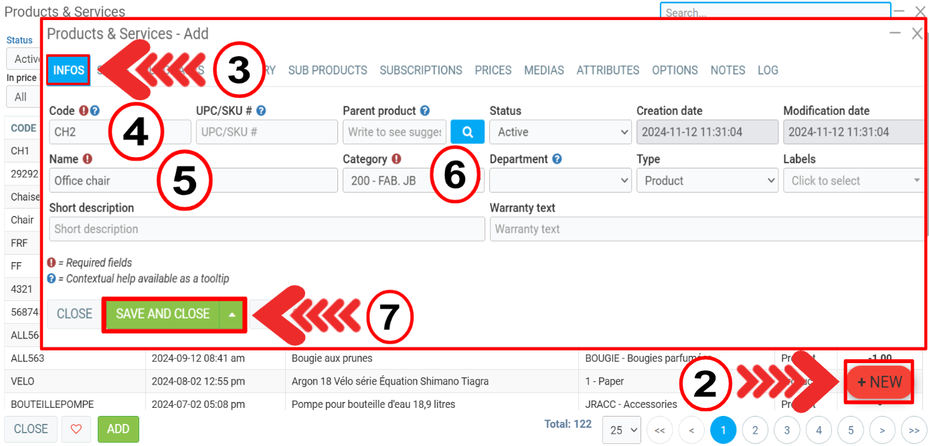Viewport: 929px width, 446px height.
Task: Switch to the PRICES tab
Action: point(493,70)
